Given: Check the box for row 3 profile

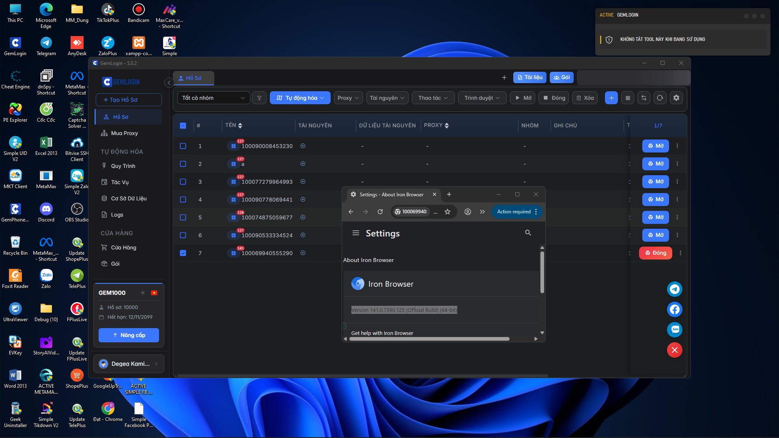Looking at the screenshot, I should pos(183,182).
